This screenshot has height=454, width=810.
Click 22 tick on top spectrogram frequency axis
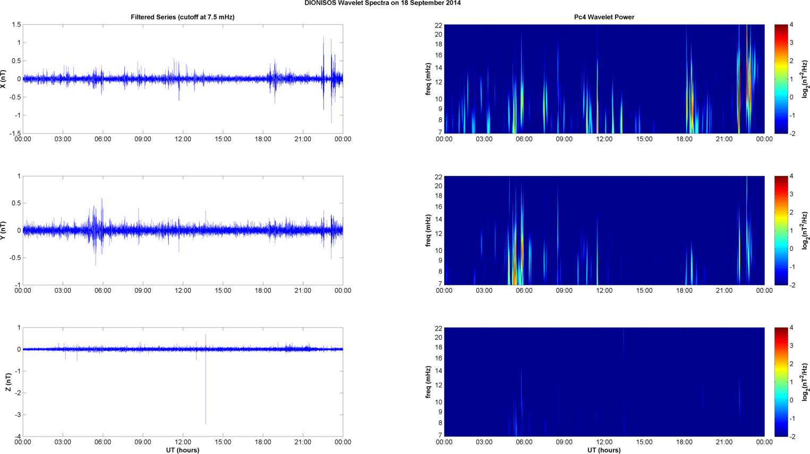438,26
